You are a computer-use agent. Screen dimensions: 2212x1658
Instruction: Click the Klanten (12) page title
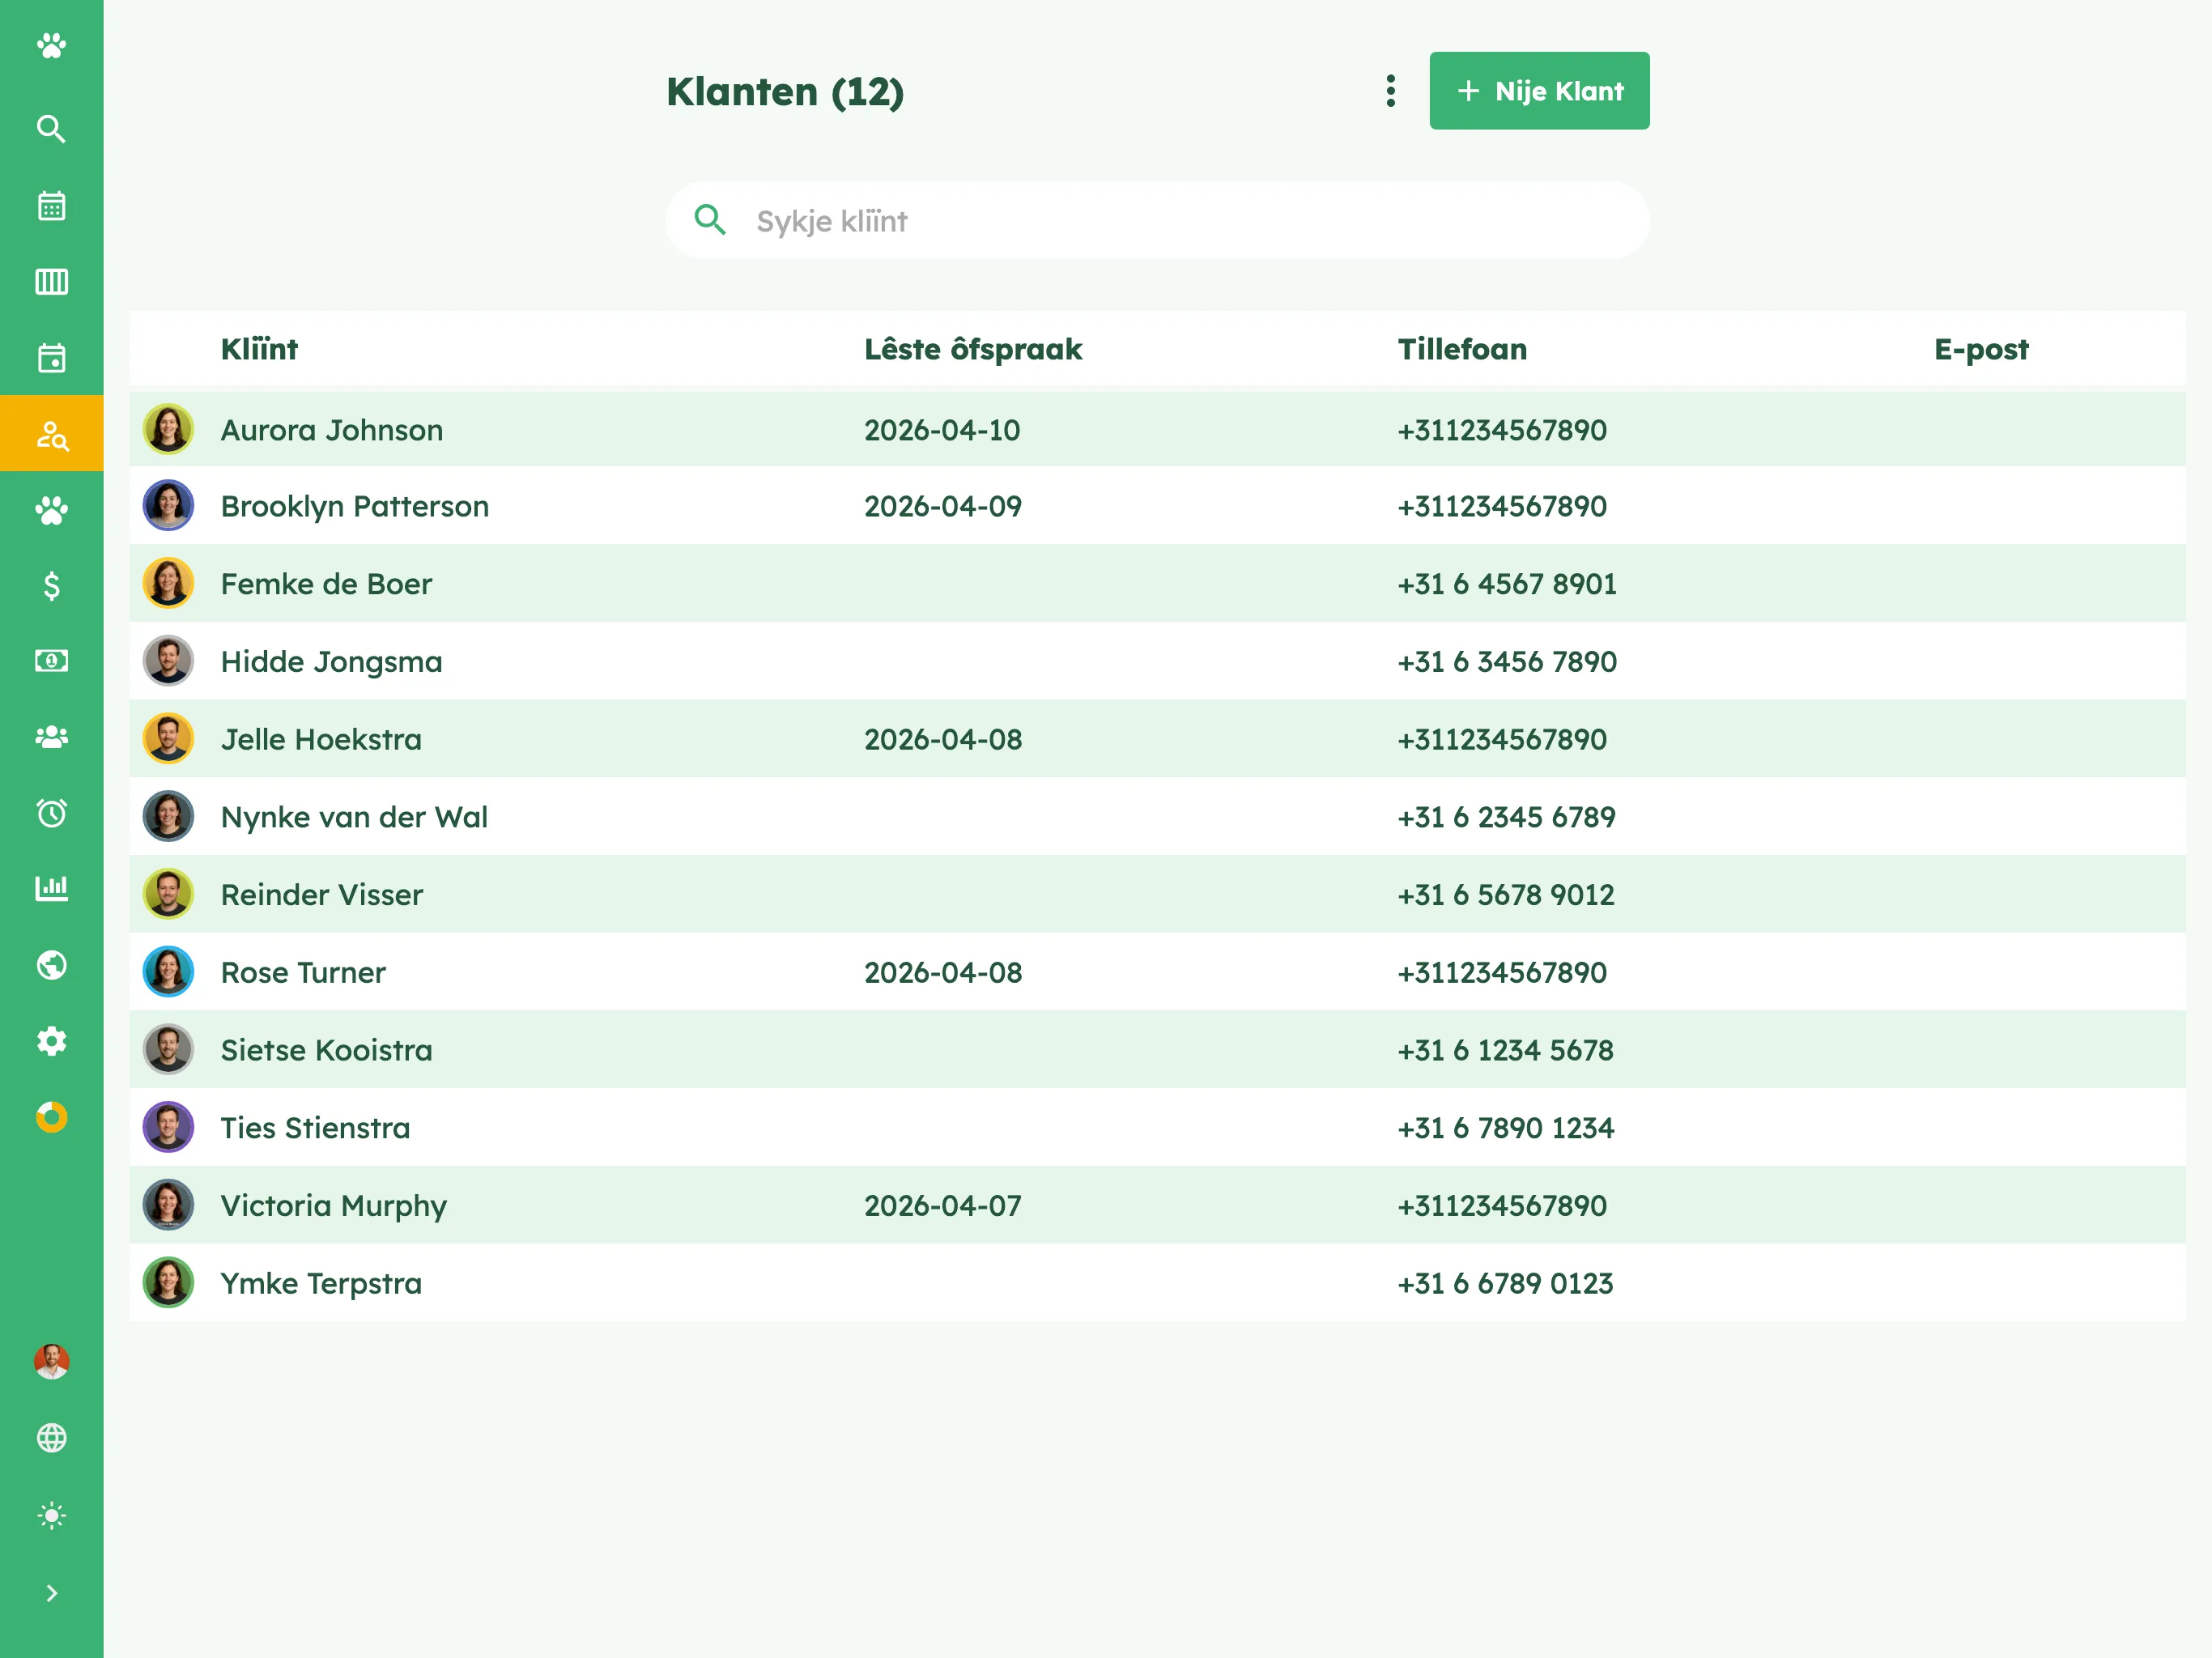(785, 92)
